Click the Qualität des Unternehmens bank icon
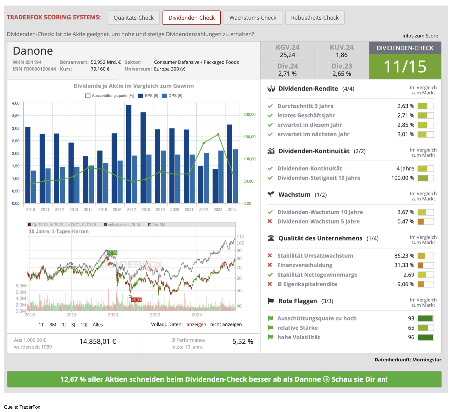 point(271,238)
